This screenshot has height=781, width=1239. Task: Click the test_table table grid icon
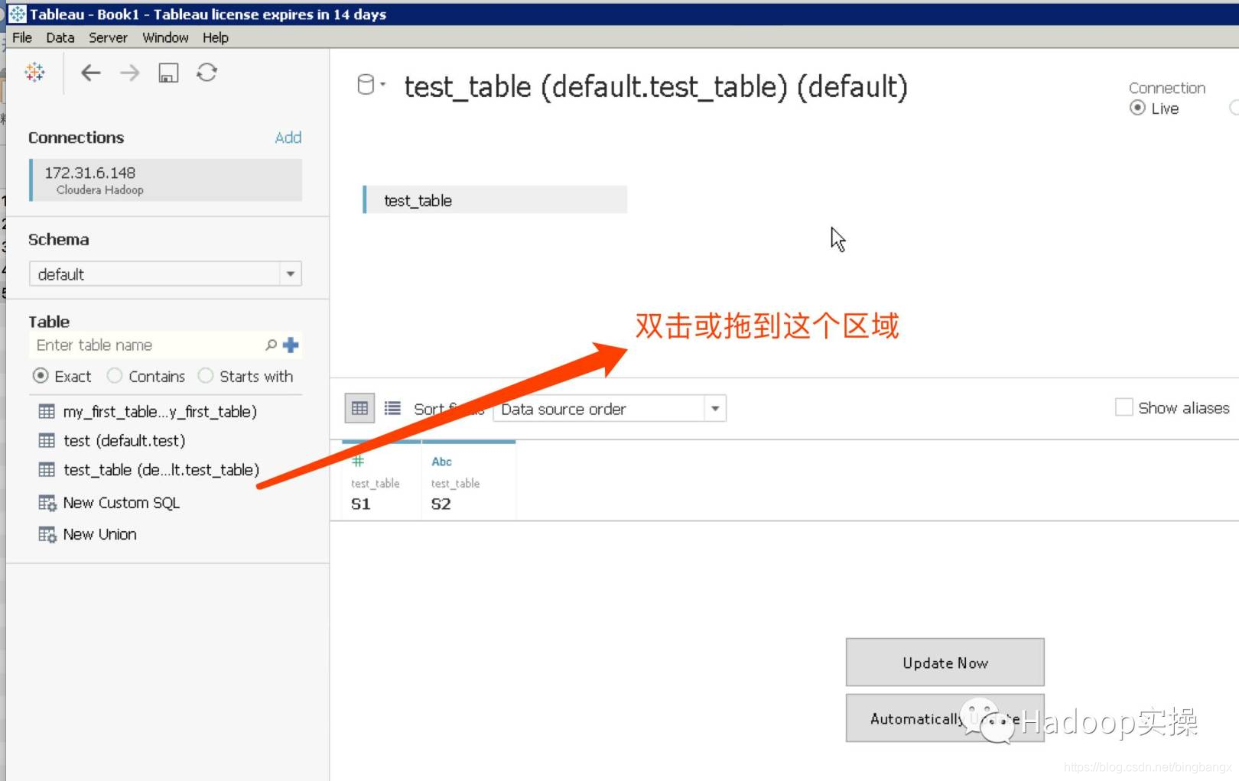(47, 469)
